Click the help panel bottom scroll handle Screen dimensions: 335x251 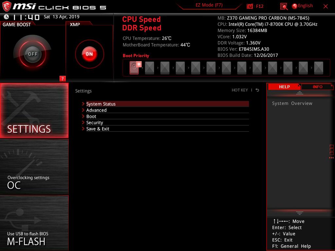click(x=300, y=213)
